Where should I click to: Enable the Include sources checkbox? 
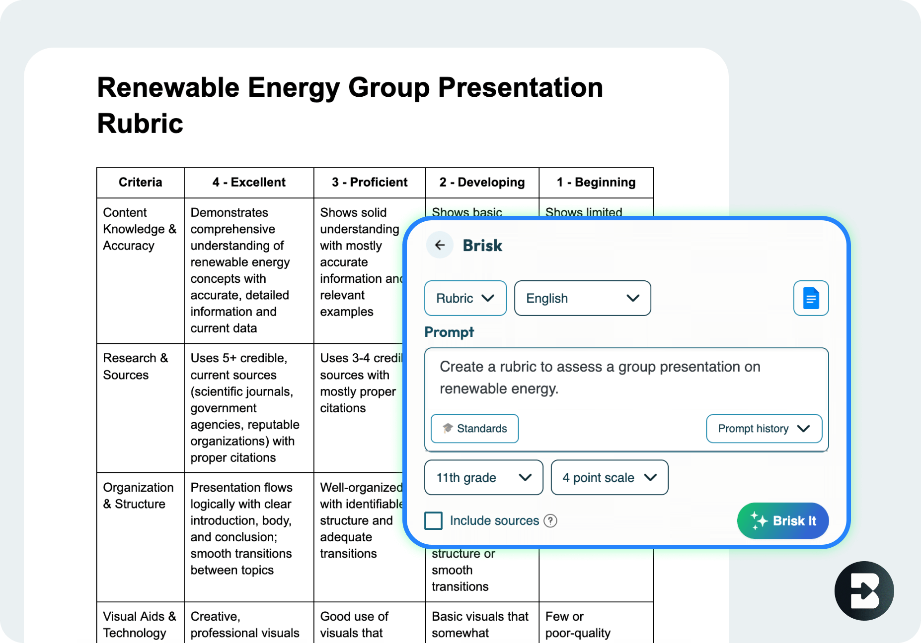tap(434, 521)
